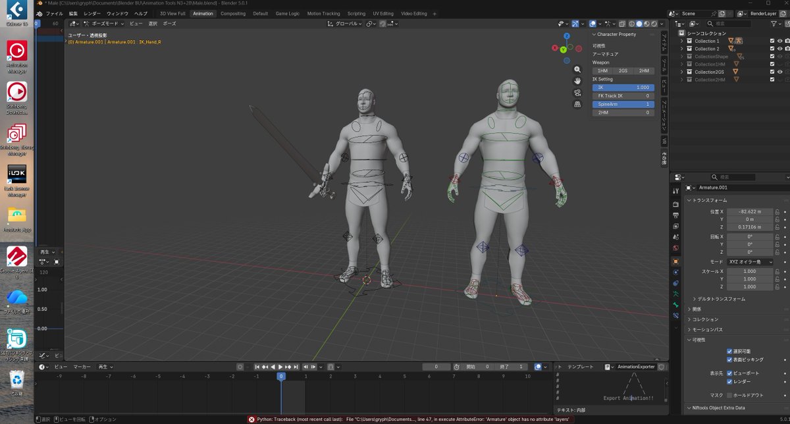Open the レンダー menu

click(92, 13)
